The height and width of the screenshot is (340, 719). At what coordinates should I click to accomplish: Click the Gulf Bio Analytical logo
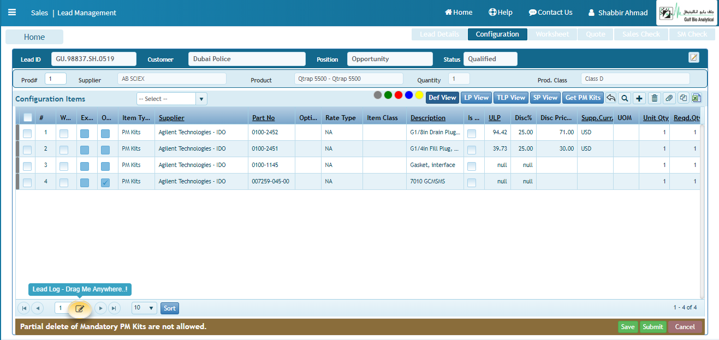(x=686, y=13)
